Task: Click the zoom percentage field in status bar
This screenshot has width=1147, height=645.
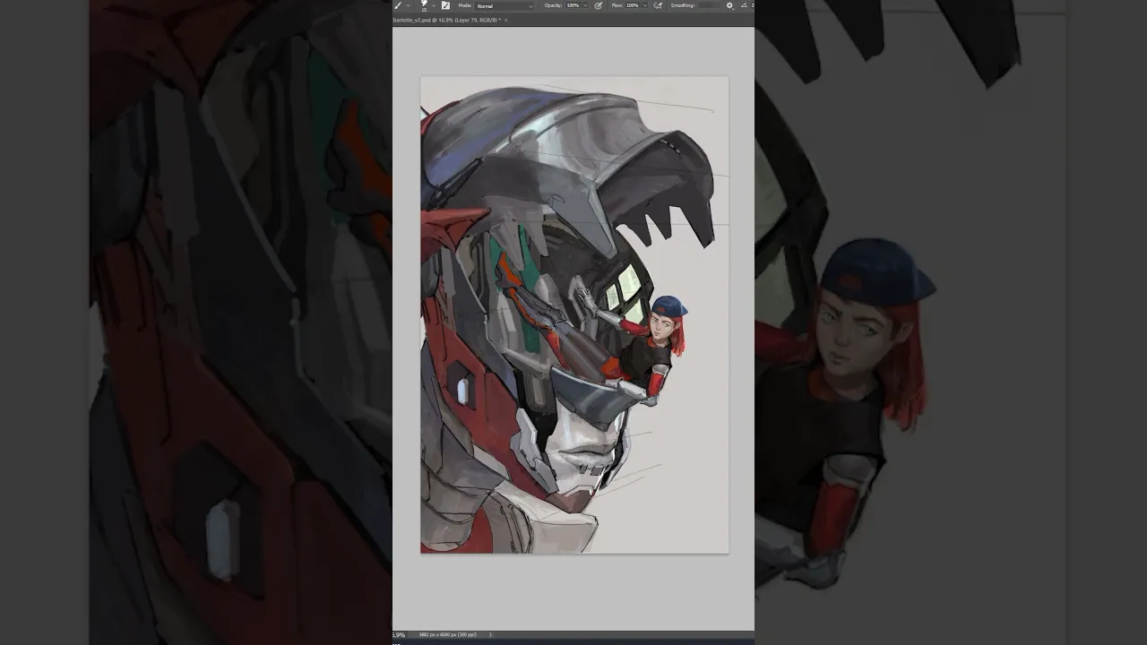Action: [399, 634]
